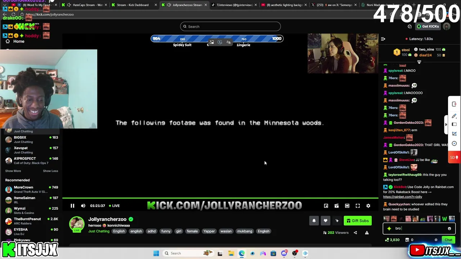Viewport: 461px width, 259px height.
Task: Switch to HateCaps Stream tab
Action: pos(85,5)
